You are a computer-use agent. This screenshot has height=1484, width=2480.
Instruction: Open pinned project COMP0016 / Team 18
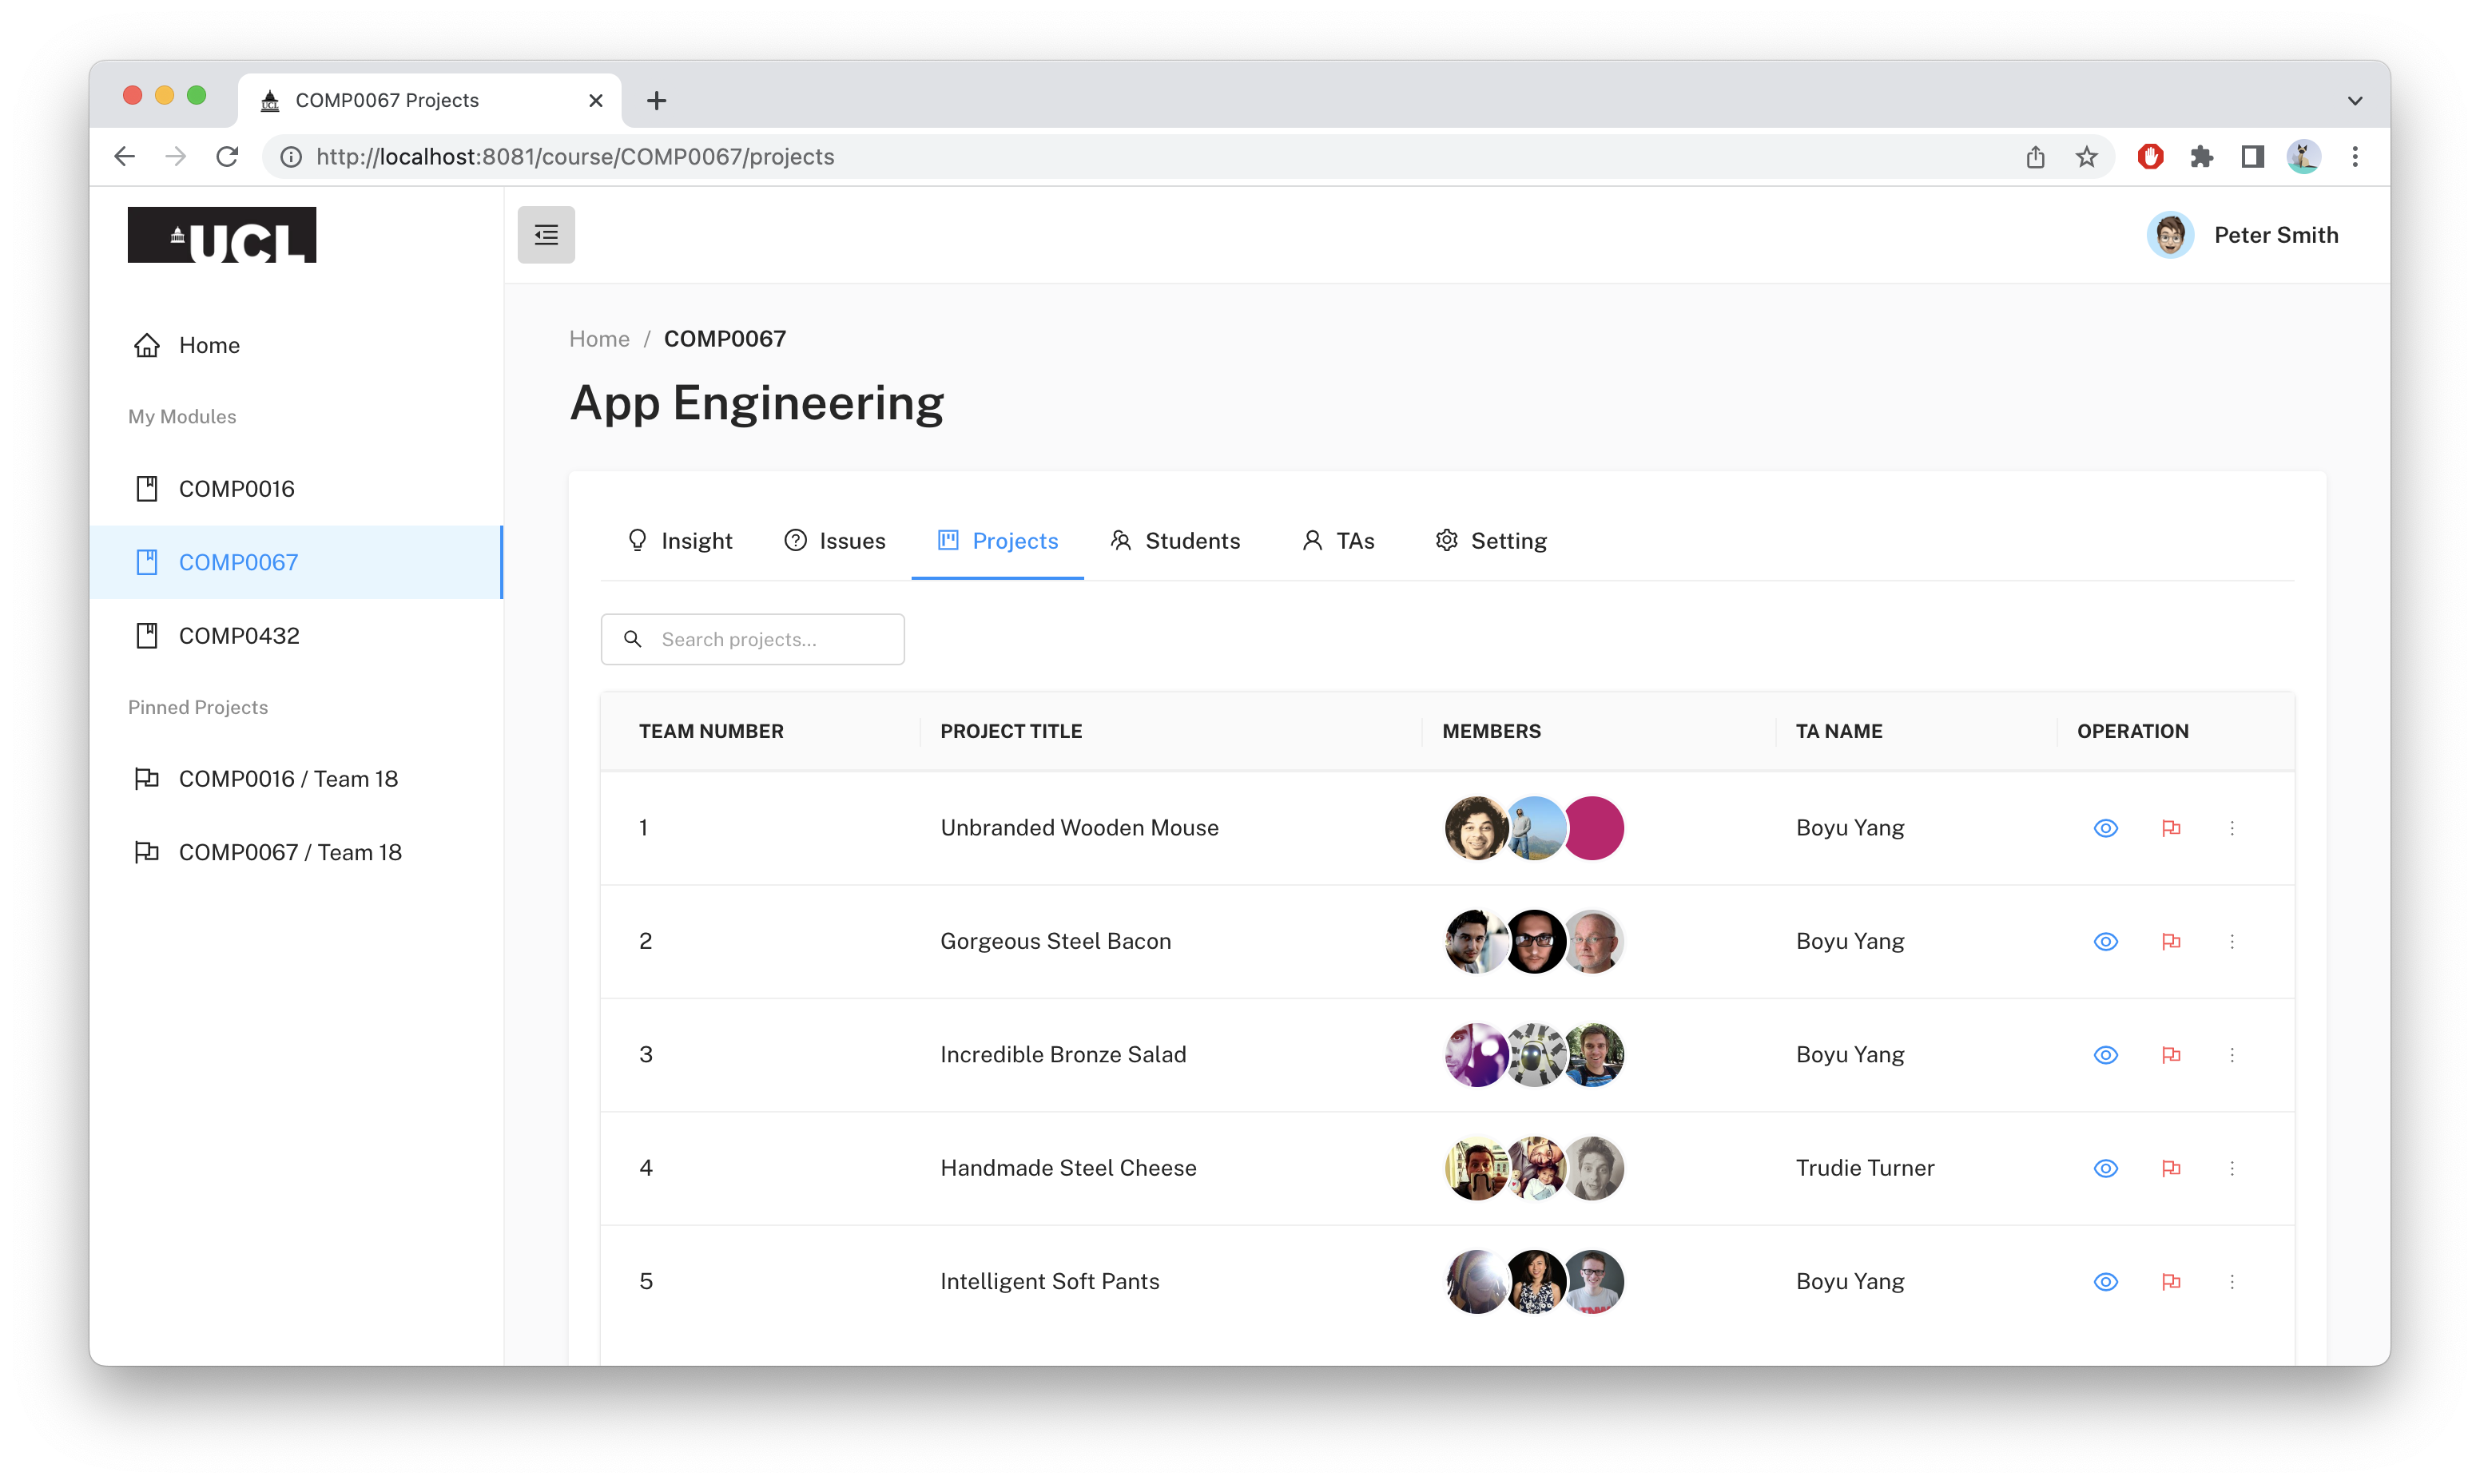coord(296,779)
